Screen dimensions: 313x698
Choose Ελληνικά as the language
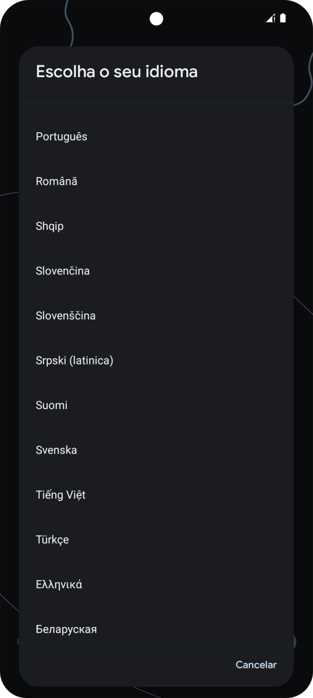[156, 585]
